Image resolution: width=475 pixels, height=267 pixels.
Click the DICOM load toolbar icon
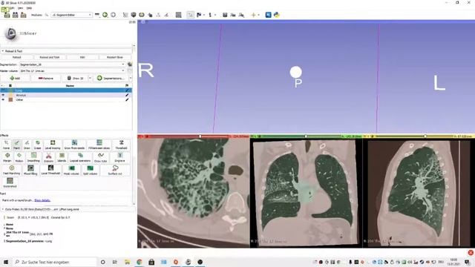click(15, 15)
